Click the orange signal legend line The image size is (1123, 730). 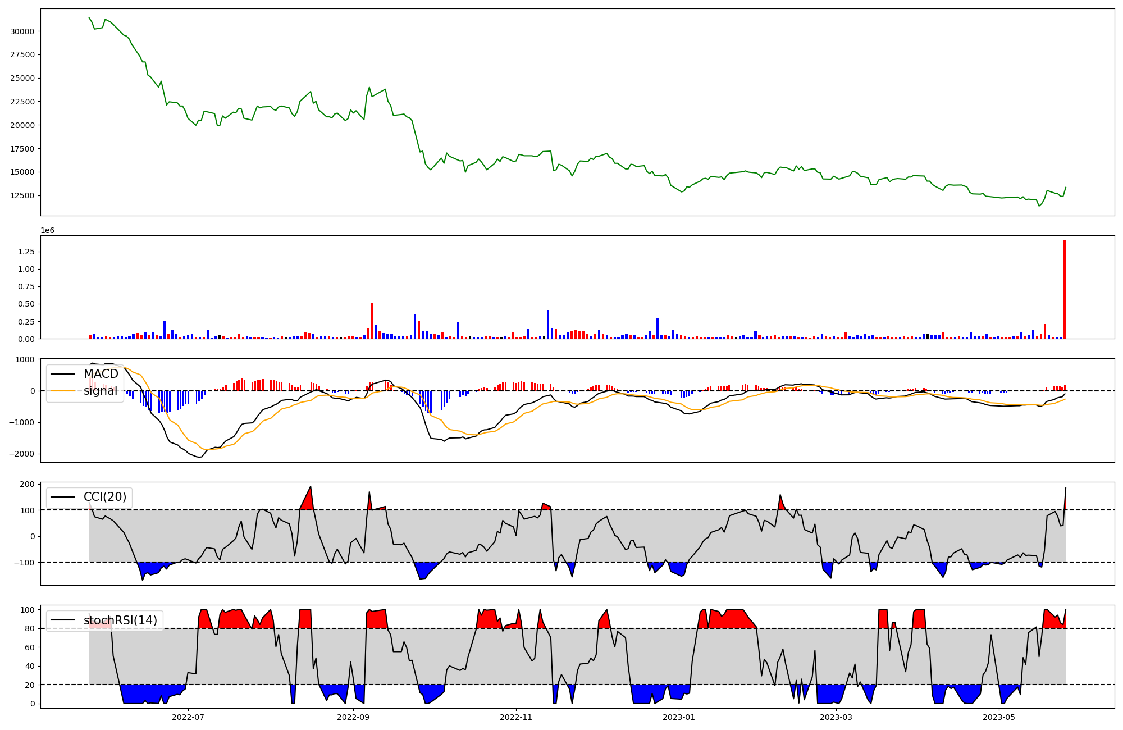coord(62,391)
